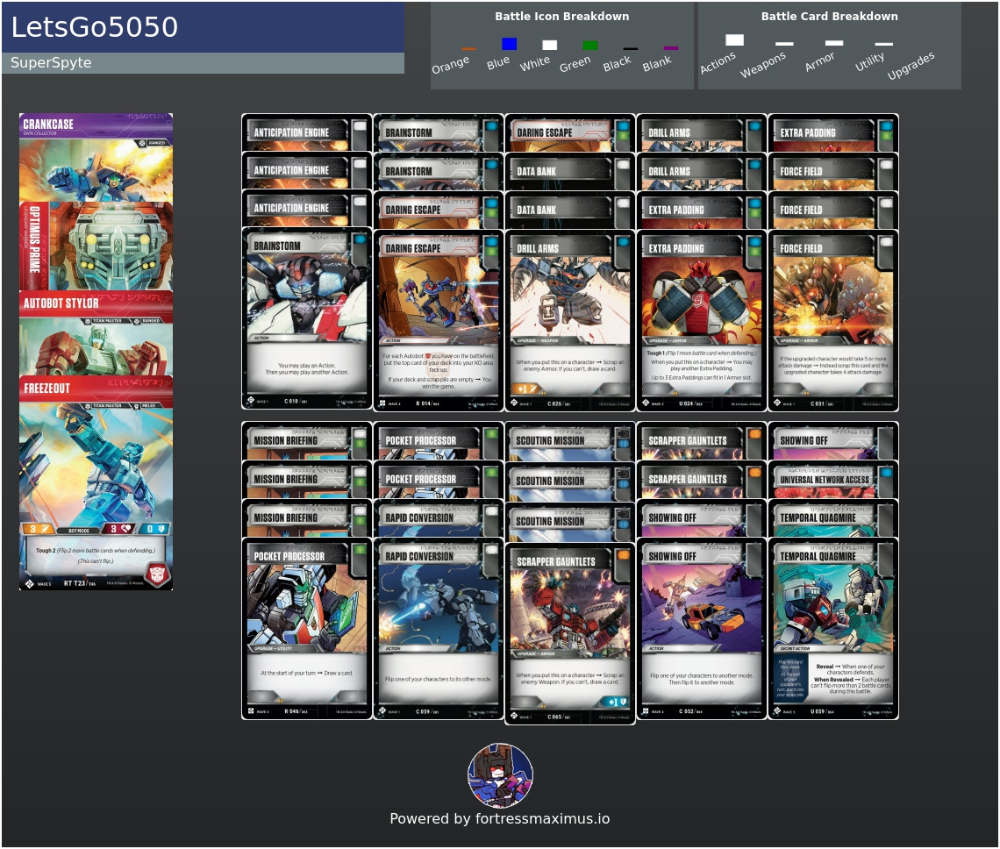Click the Battle Icon Breakdown heading

tap(562, 17)
